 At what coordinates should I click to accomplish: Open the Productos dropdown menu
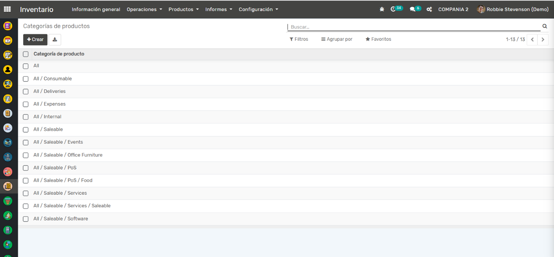click(183, 9)
